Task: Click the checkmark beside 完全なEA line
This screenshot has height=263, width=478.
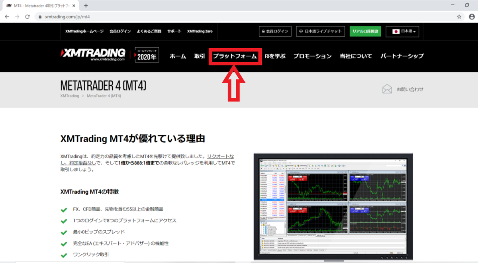Action: tap(64, 244)
